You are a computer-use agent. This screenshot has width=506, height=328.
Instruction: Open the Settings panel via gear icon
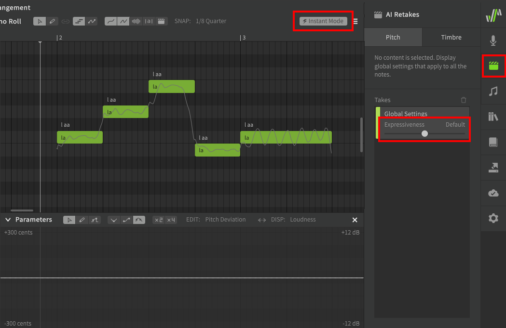click(493, 218)
